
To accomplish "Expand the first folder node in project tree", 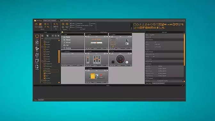I will pyautogui.click(x=43, y=47).
